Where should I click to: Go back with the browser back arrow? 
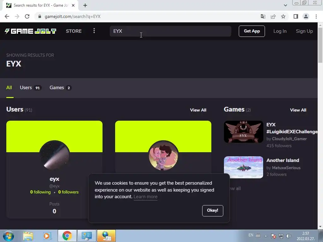pos(7,16)
